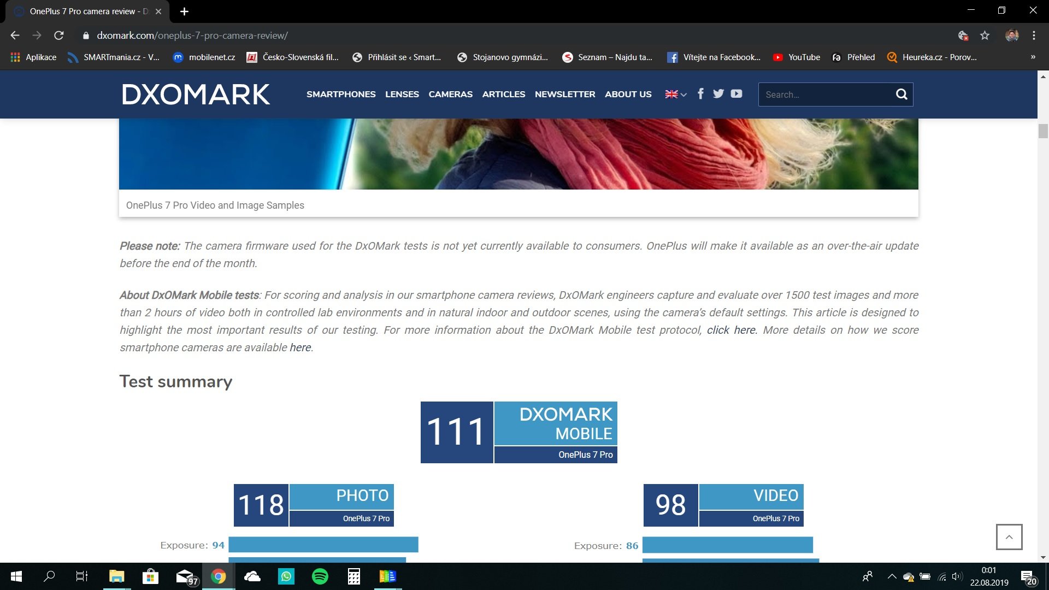Open DxOMark YouTube icon
1049x590 pixels.
[736, 94]
